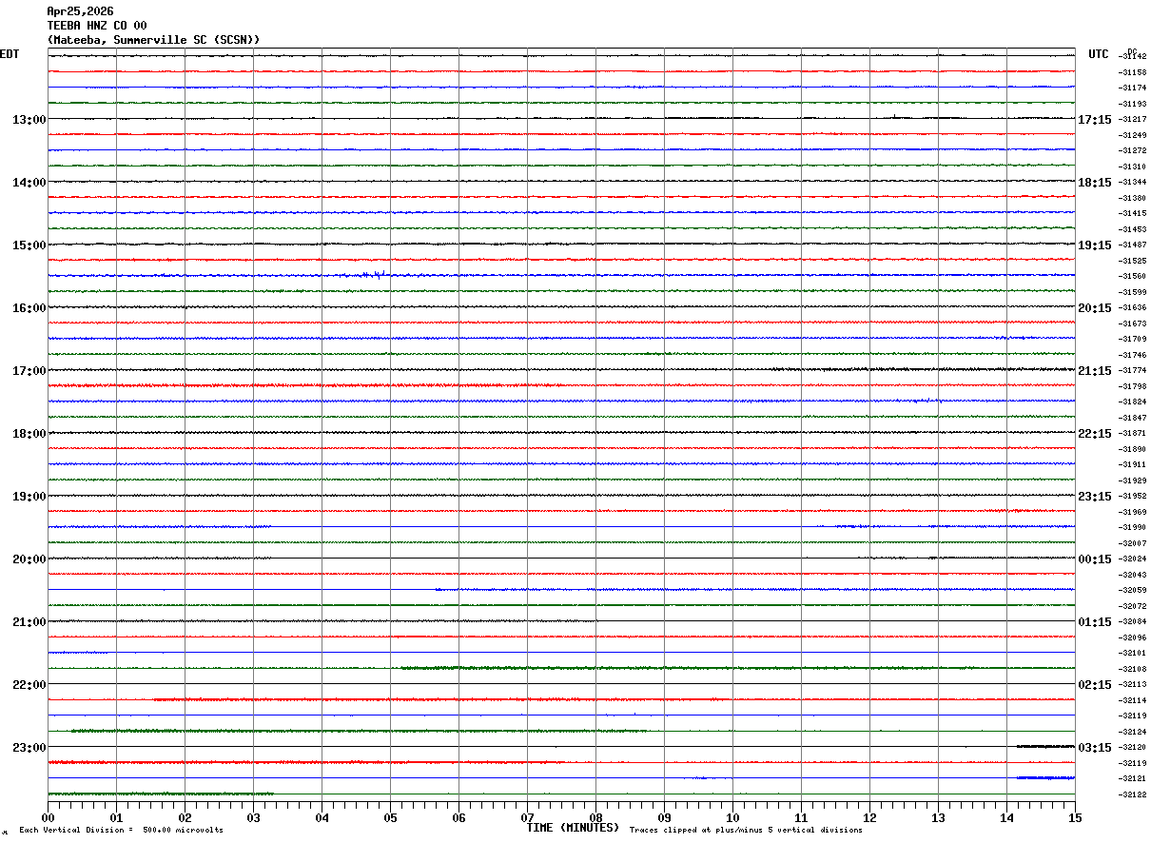Select DC offset value "-31344"

[1133, 183]
